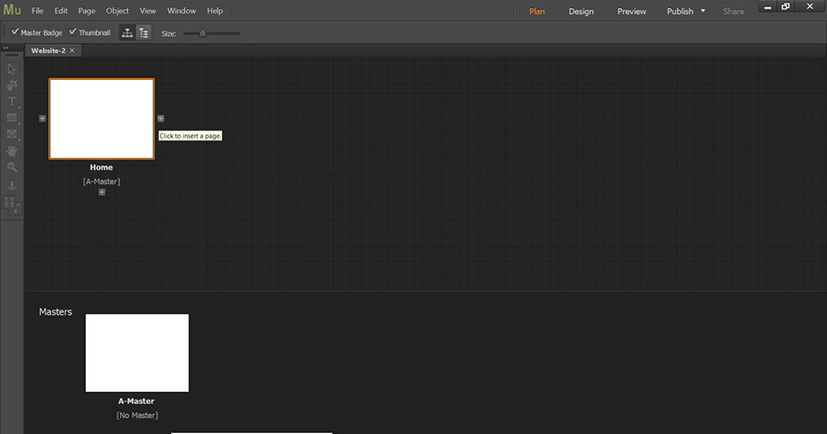
Task: Open Preview mode
Action: pyautogui.click(x=631, y=11)
